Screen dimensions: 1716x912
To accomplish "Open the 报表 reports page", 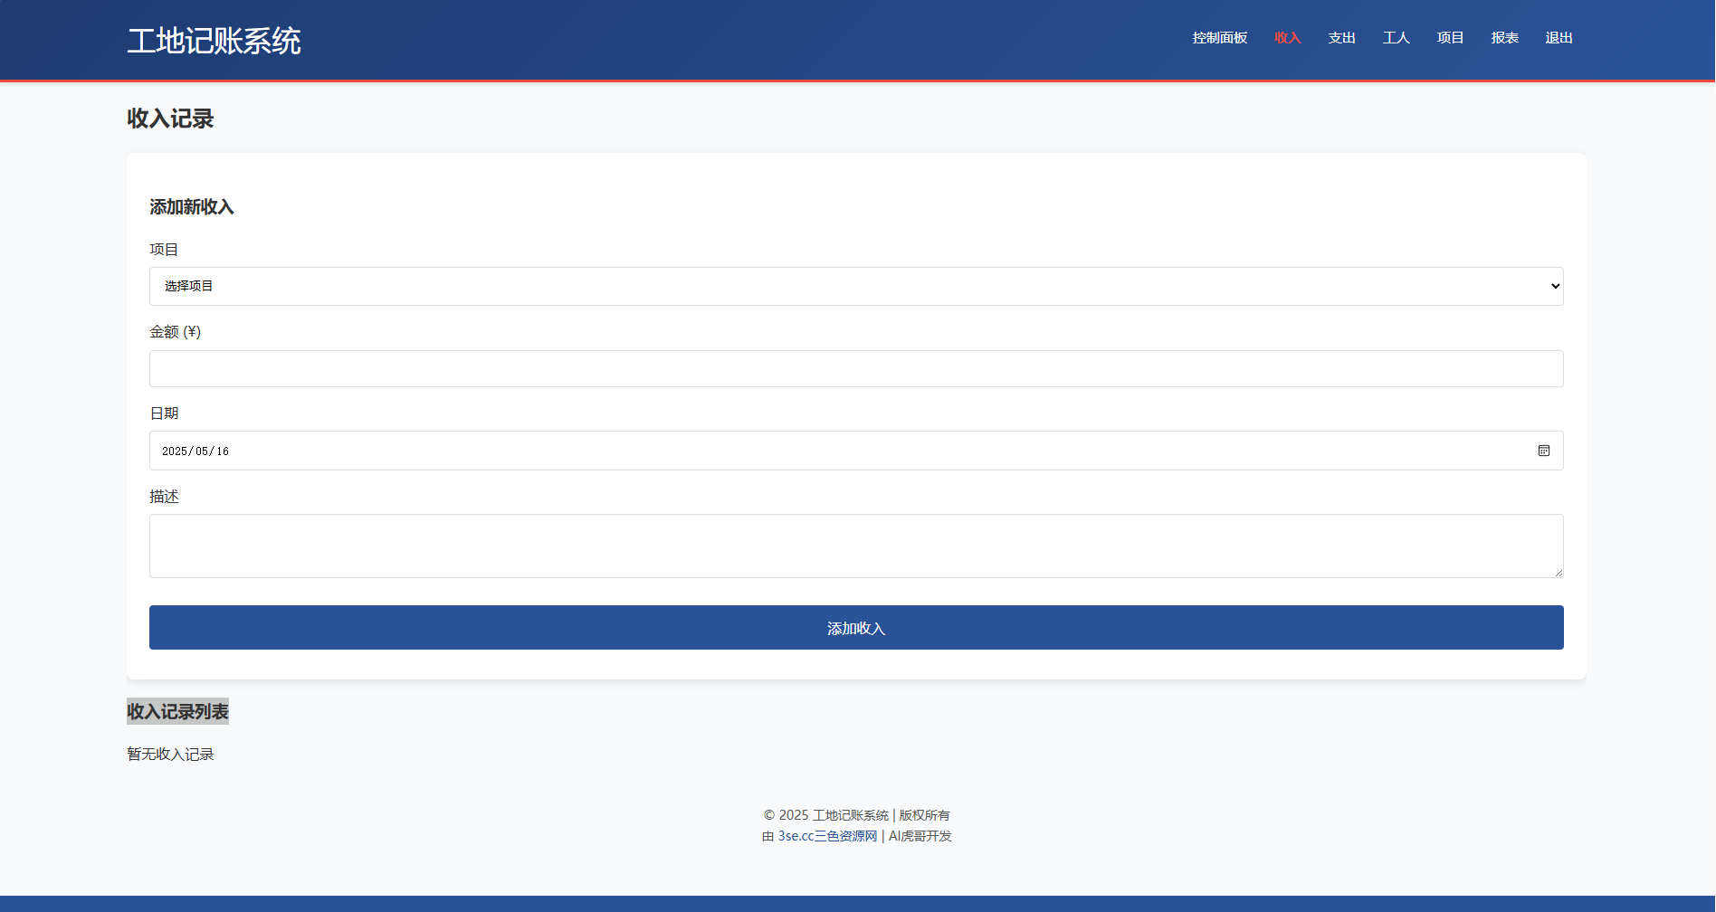I will [1504, 38].
